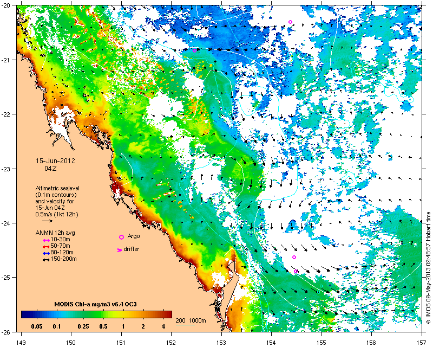433x347 pixels.
Task: Click the '04Z' time label under date
Action: point(50,168)
